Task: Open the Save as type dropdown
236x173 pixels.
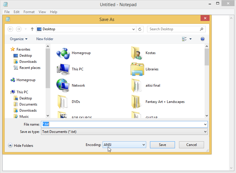Action: [x=124, y=132]
